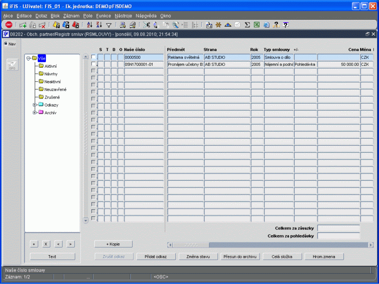Viewport: 379px width, 284px height.
Task: Click the print setup icon beside the printer
Action: click(133, 25)
